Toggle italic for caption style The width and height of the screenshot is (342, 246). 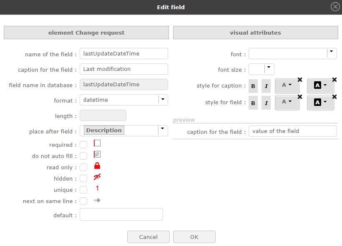(x=266, y=86)
